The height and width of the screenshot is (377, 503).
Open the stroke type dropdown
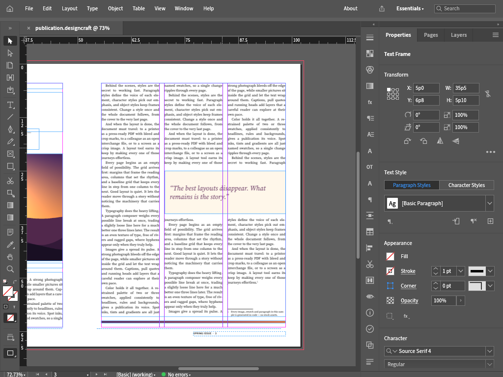point(490,271)
